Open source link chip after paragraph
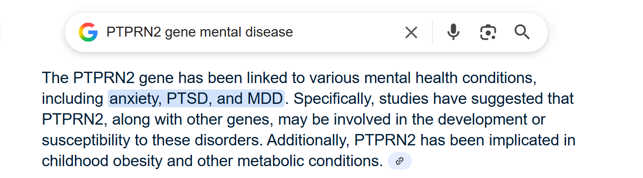 pos(399,161)
